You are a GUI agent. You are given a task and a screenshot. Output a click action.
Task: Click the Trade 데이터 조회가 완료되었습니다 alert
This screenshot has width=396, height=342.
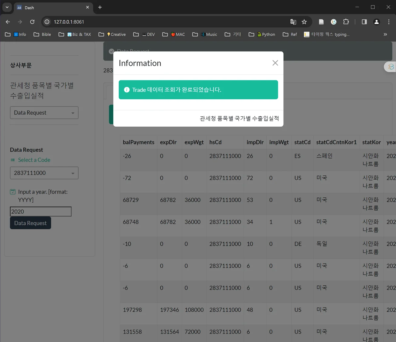[x=198, y=90]
